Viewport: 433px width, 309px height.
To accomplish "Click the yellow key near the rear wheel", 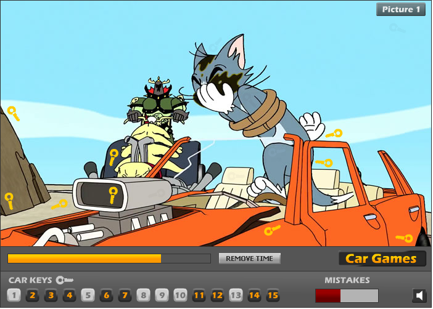I will coord(404,238).
